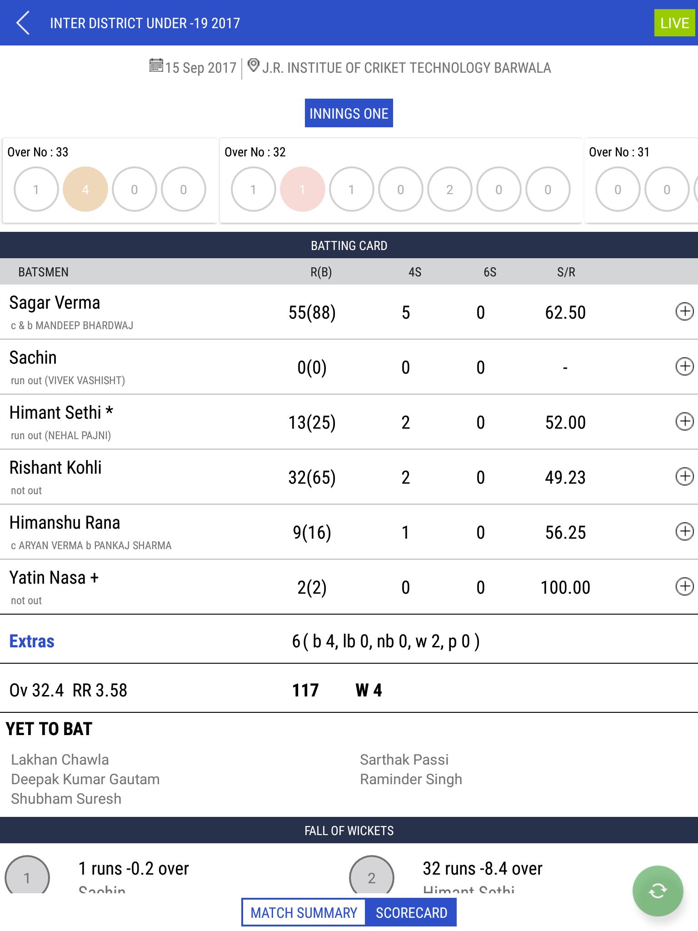
Task: Click the pink wicket ball in Over 32
Action: [302, 189]
